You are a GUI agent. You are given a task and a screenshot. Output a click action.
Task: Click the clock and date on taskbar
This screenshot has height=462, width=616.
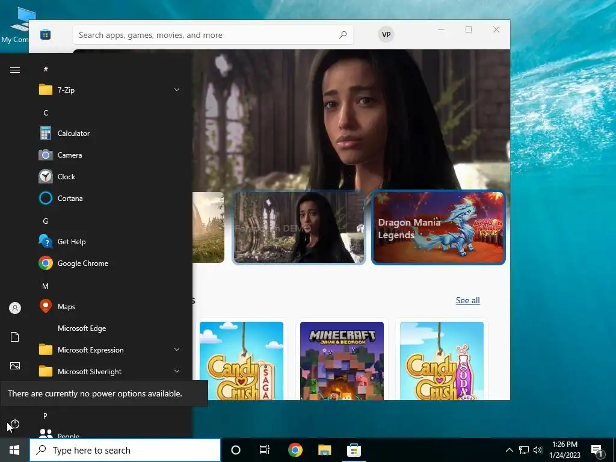point(564,450)
